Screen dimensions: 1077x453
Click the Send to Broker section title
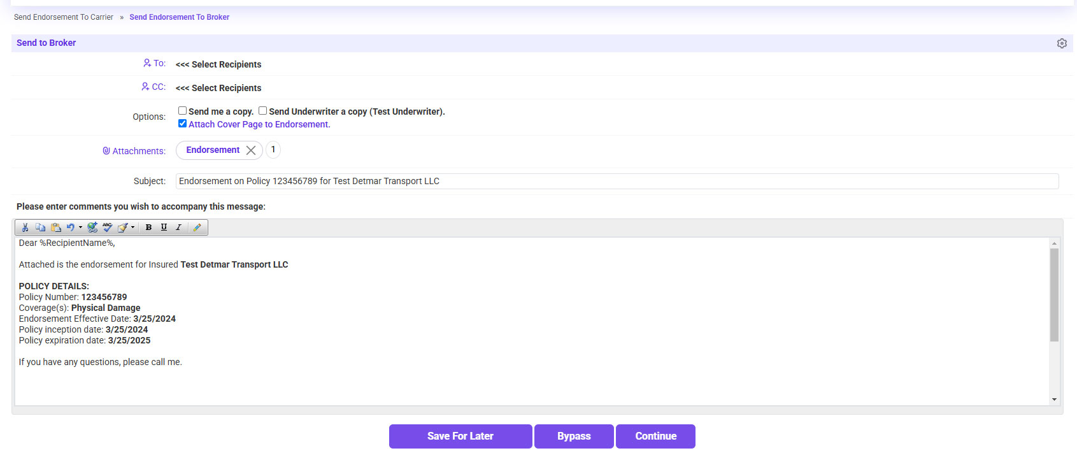[x=46, y=43]
